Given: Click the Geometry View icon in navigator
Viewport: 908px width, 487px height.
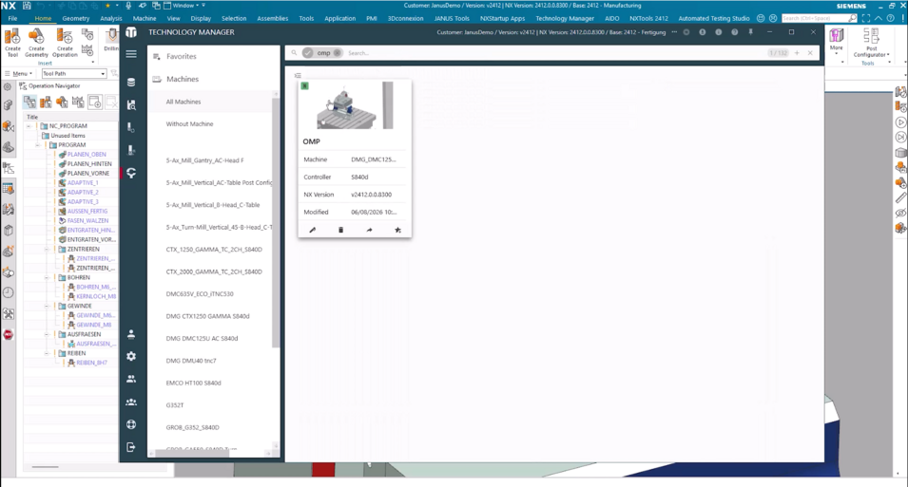Looking at the screenshot, I should tap(62, 103).
